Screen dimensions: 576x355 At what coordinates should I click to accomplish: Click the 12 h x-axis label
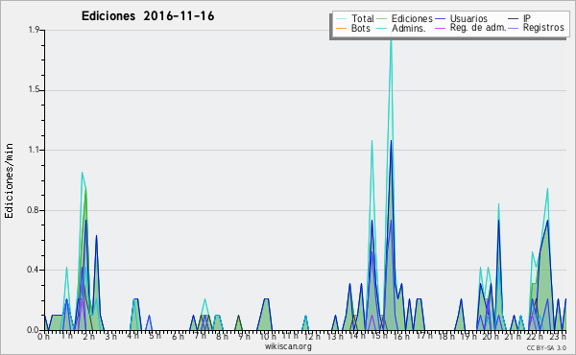coord(313,336)
